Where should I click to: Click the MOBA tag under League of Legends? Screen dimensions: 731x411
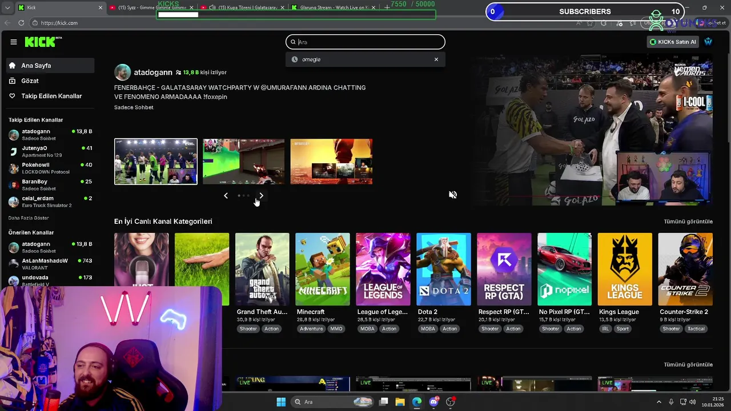click(368, 329)
